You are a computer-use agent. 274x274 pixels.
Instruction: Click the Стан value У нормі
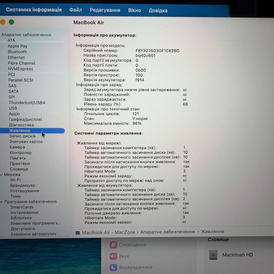click(x=140, y=119)
